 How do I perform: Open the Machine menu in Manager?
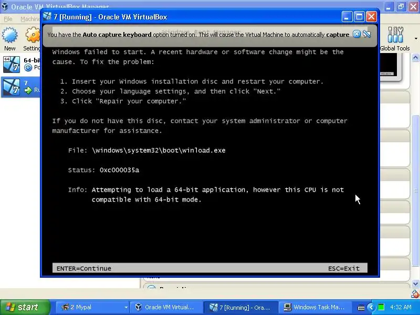point(30,19)
